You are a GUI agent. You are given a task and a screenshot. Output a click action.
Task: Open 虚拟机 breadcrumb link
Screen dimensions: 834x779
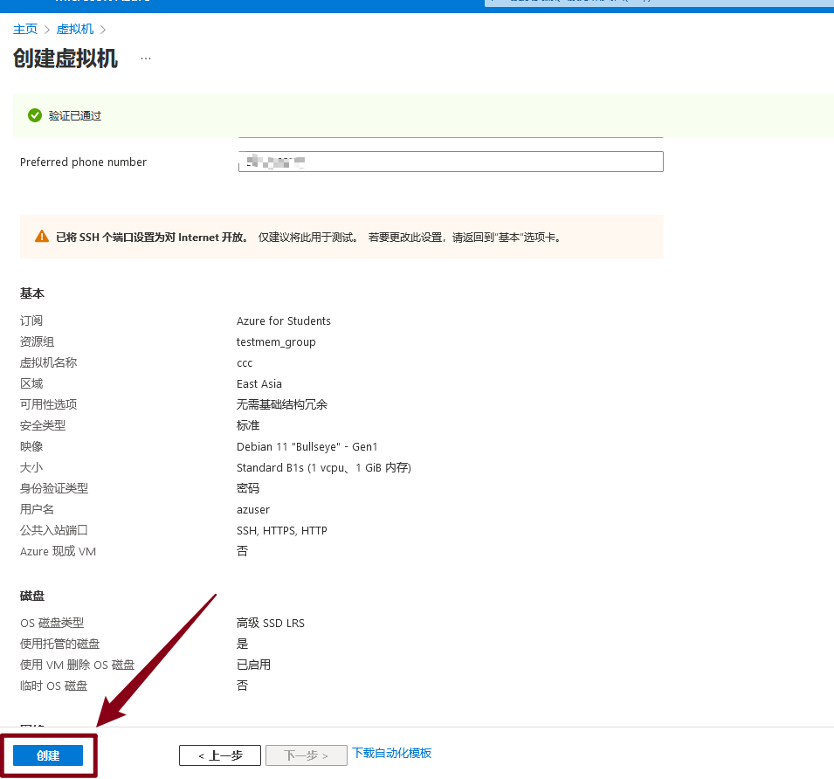point(75,29)
